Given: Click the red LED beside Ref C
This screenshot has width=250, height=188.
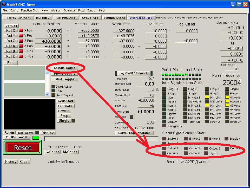Looking at the screenshot, I should (21, 56).
